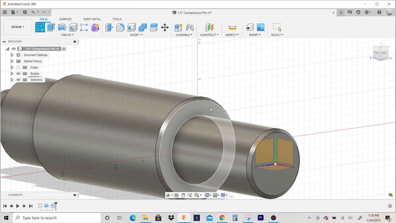This screenshot has height=223, width=396.
Task: Select the window Select tool
Action: 277,27
